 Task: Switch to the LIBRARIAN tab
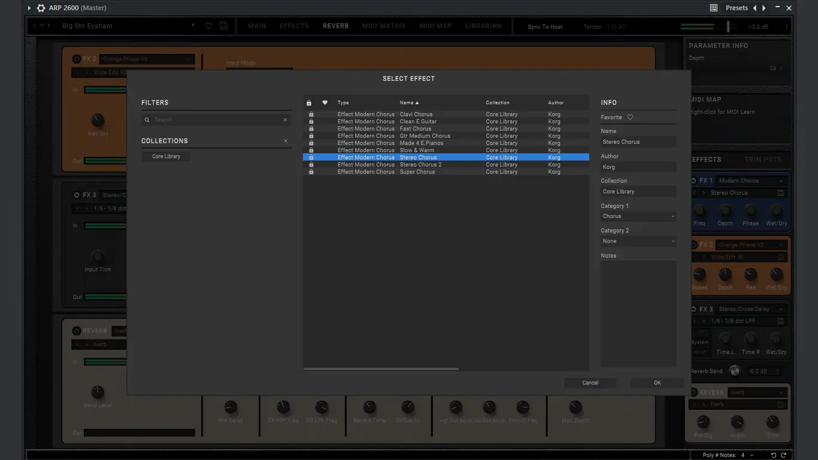[483, 26]
